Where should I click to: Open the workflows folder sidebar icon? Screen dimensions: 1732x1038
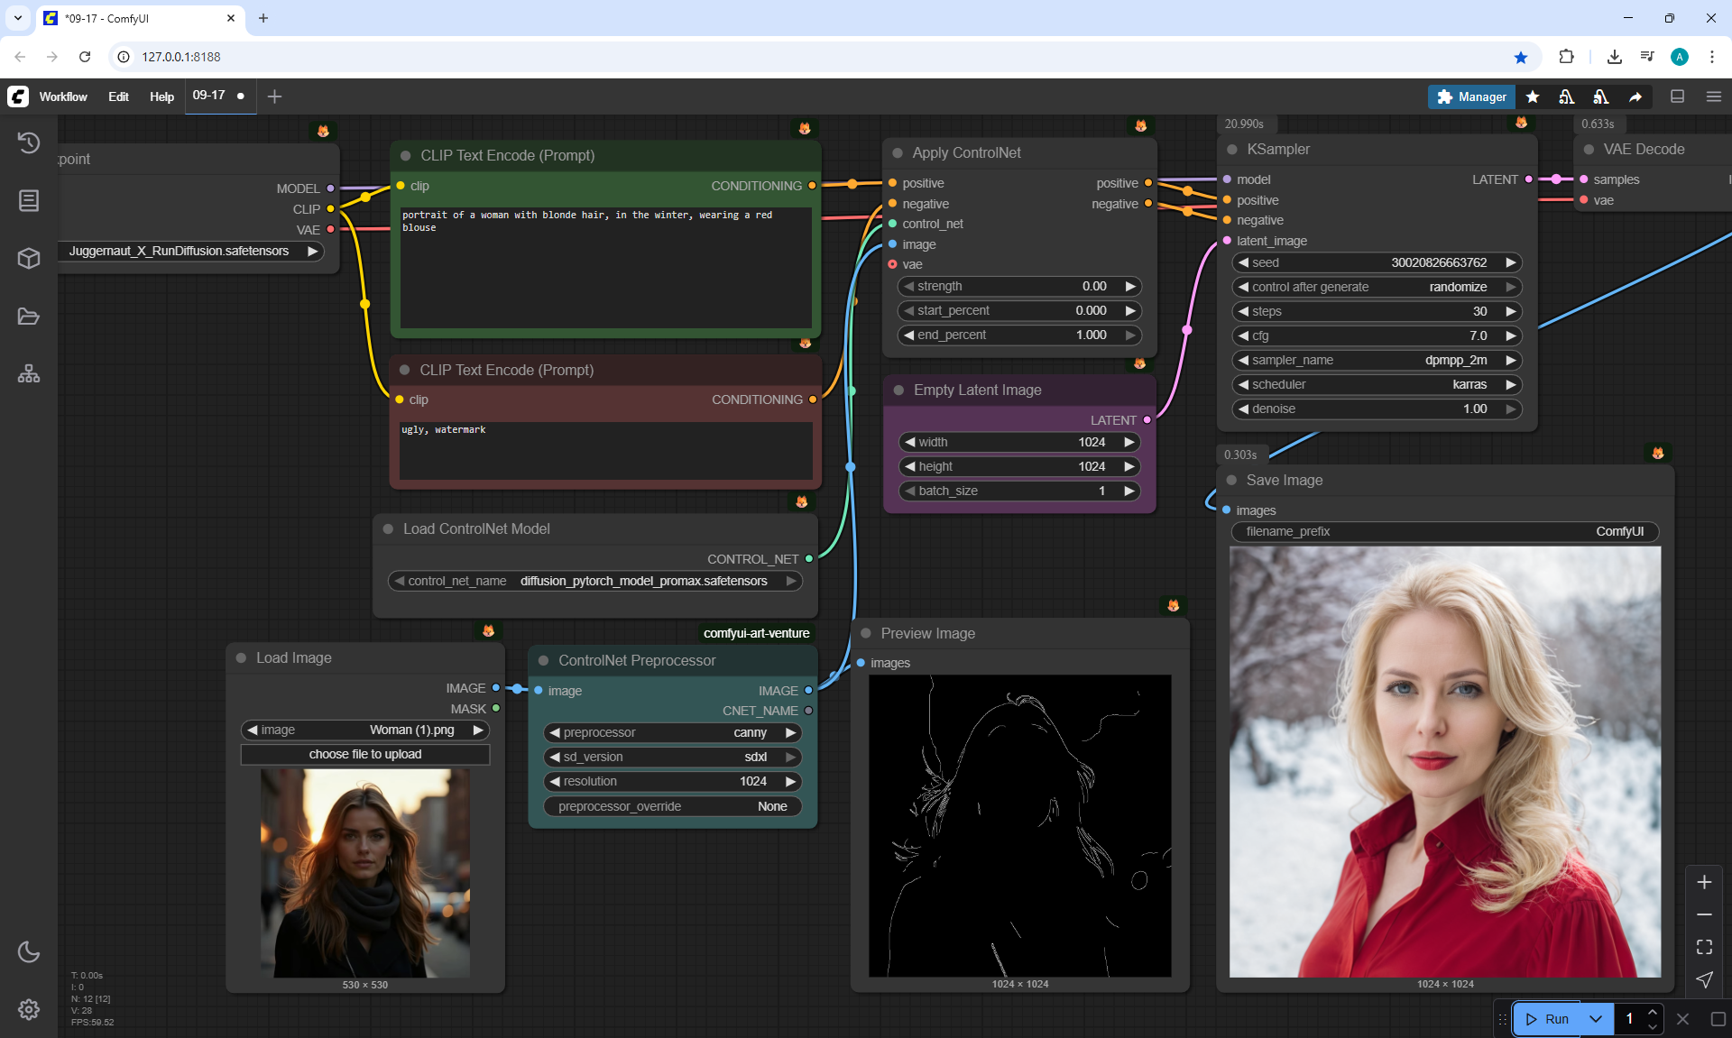point(29,317)
